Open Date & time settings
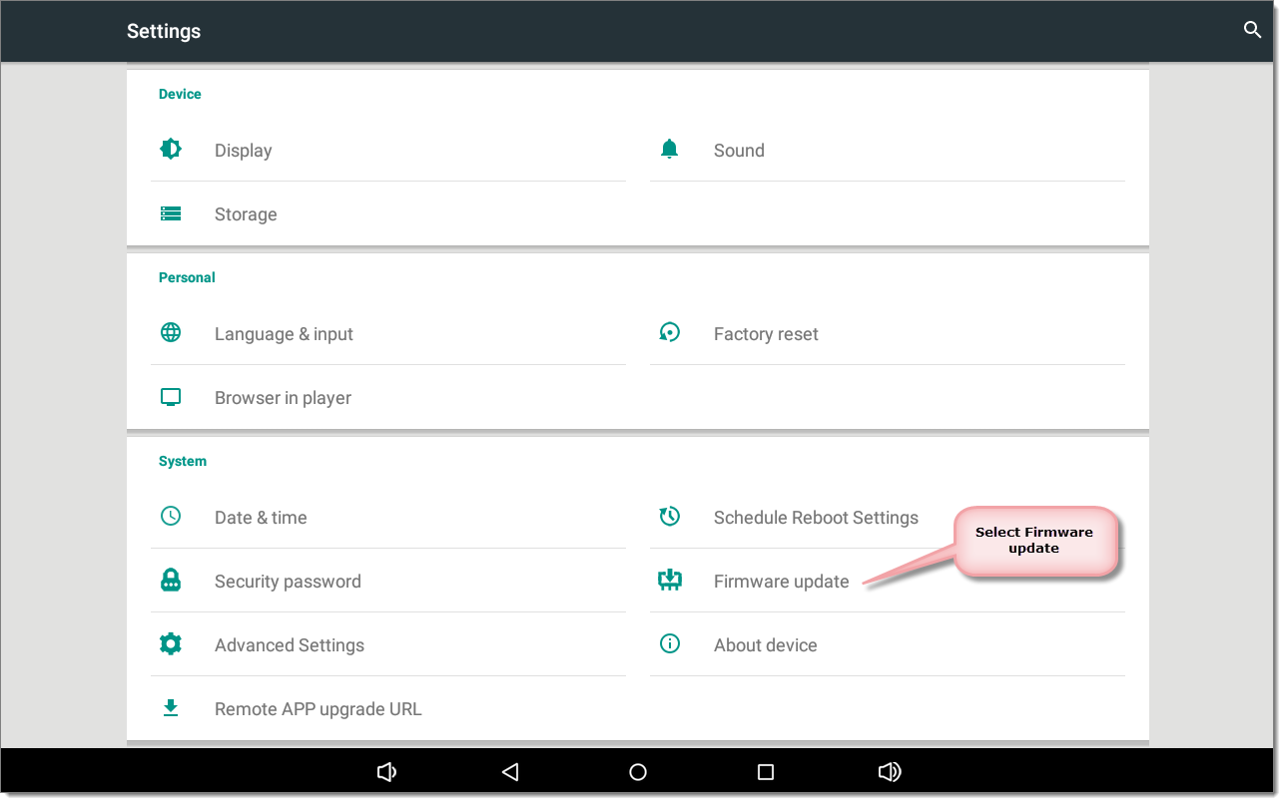The height and width of the screenshot is (803, 1284). pos(261,518)
